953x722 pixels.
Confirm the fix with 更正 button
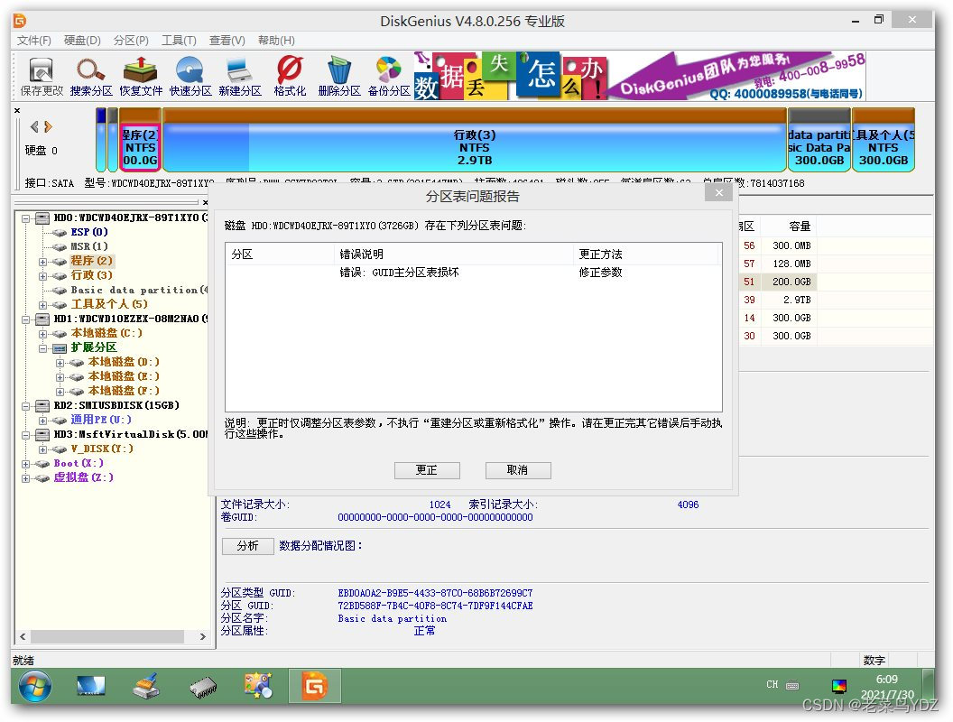[427, 470]
